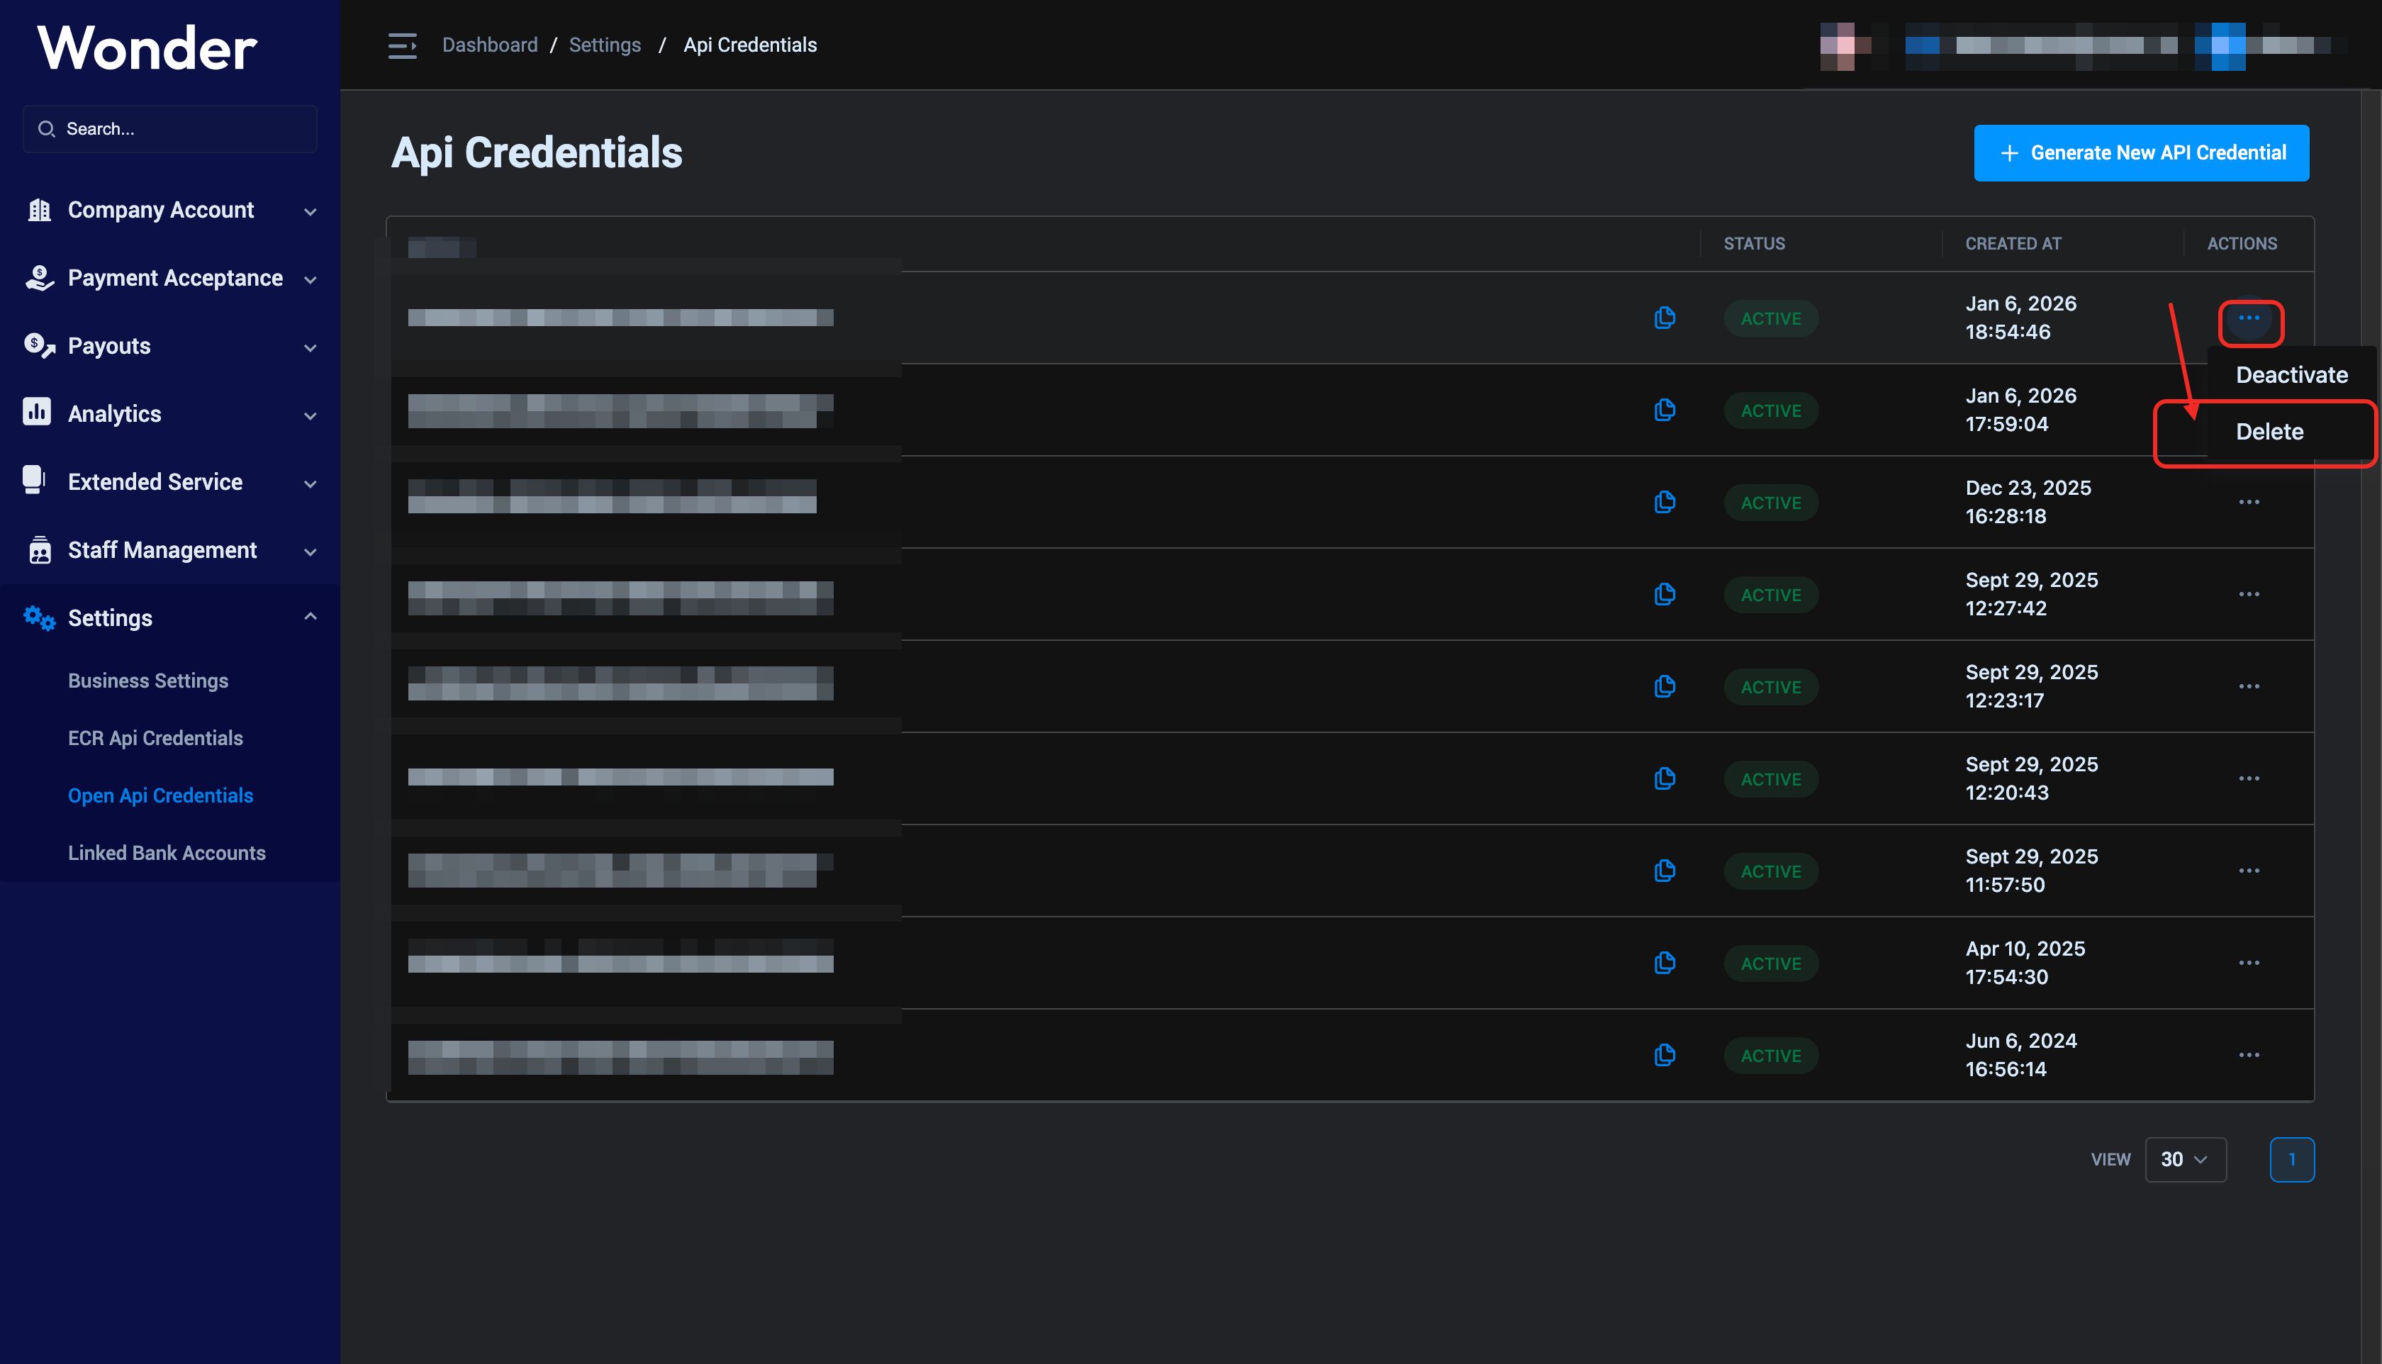Click Generate New API Credential button
This screenshot has width=2382, height=1364.
[2141, 152]
